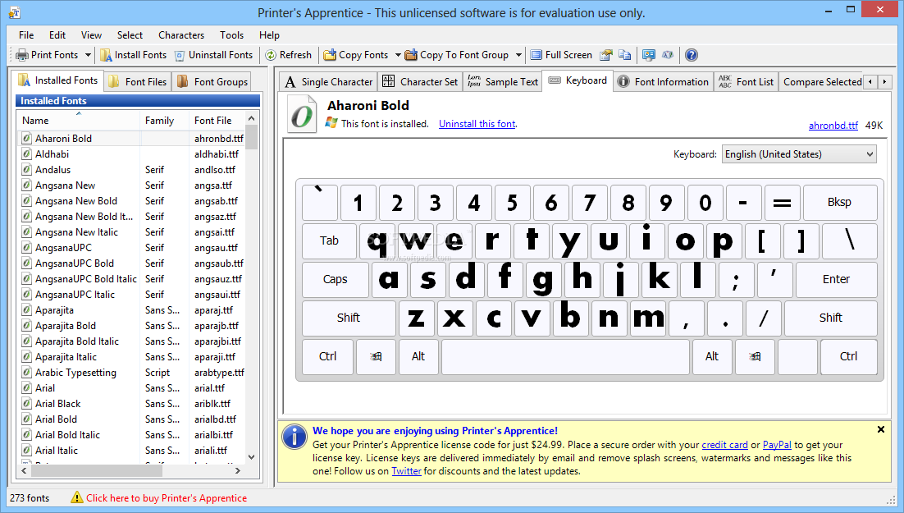904x513 pixels.
Task: Expand the Copy To Font Group dropdown arrow
Action: click(518, 55)
